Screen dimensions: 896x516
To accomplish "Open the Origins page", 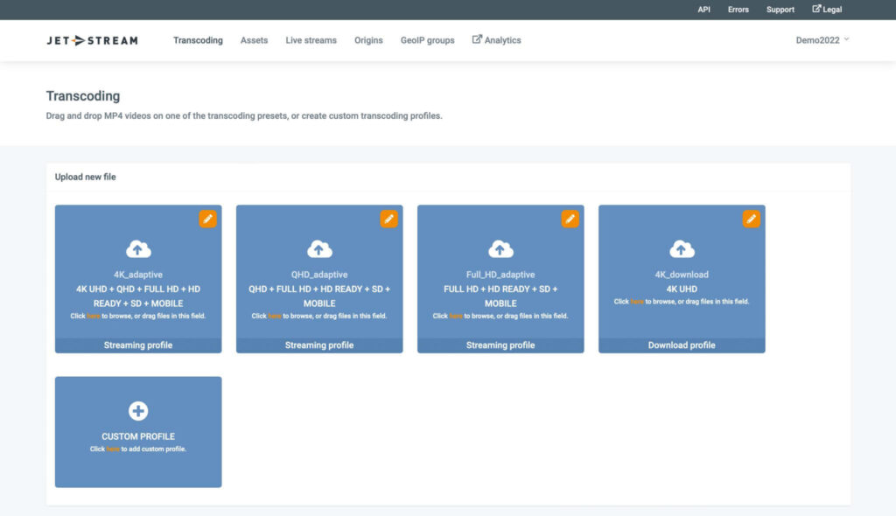I will (368, 40).
